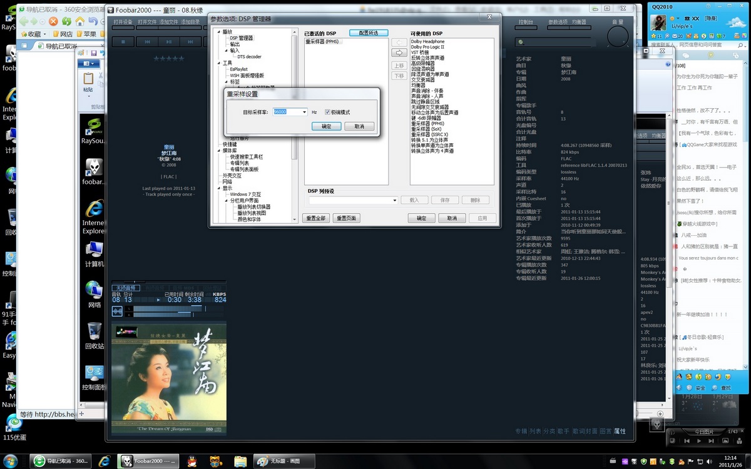This screenshot has width=751, height=469.
Task: Select 重采样器 (SSRC X) in available DSP list
Action: [x=429, y=134]
